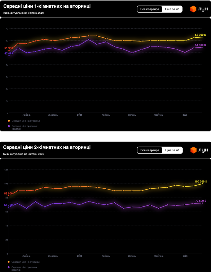Toggle 'Середня ціна на вторинці' legend text, 1-кімнатних chart
Viewport: 211px width, 272px height.
[26, 121]
